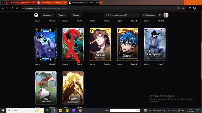Click the Ранг B label

(x=134, y=21)
